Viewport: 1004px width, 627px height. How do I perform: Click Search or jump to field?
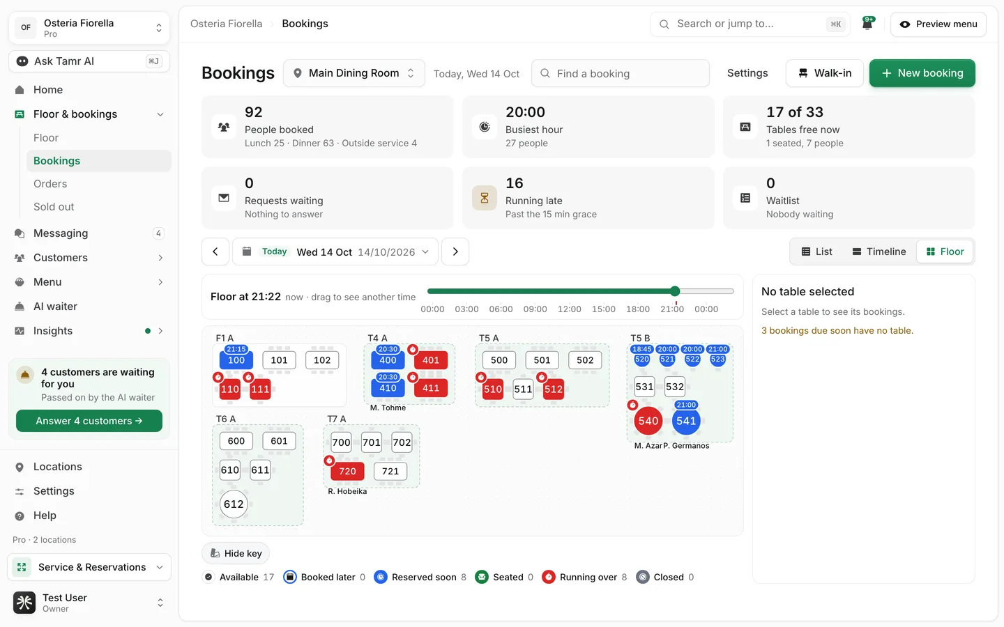pos(750,24)
